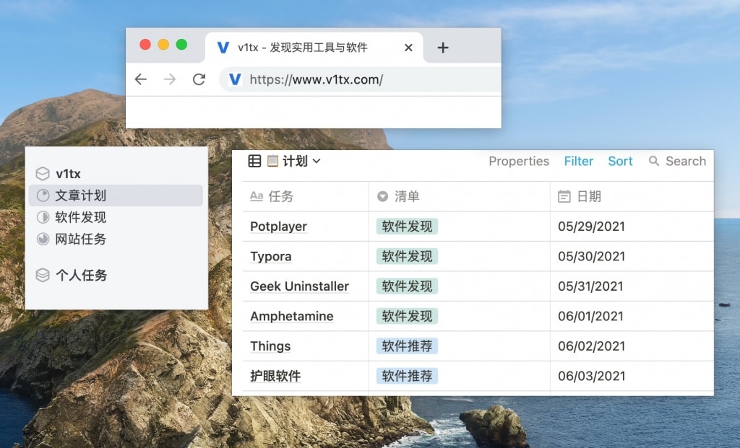740x448 pixels.
Task: Click the green fullscreen window button
Action: click(x=181, y=45)
